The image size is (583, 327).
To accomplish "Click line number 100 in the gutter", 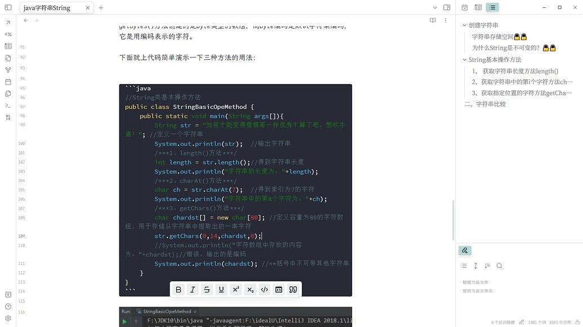I will [x=21, y=144].
